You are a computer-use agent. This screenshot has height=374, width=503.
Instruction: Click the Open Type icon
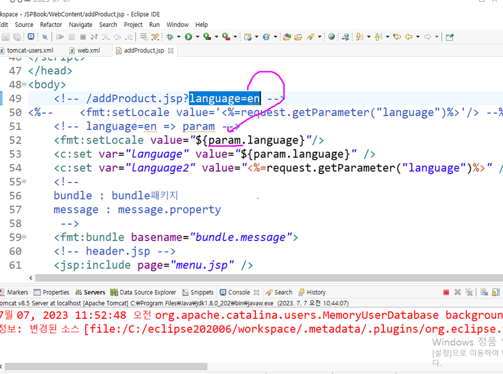tap(287, 37)
